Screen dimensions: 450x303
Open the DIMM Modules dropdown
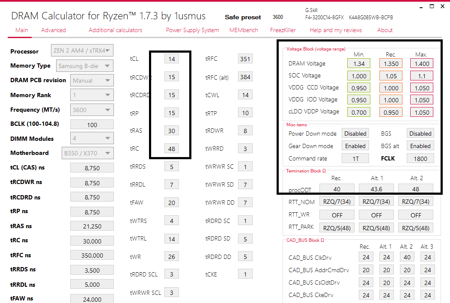[x=92, y=138]
